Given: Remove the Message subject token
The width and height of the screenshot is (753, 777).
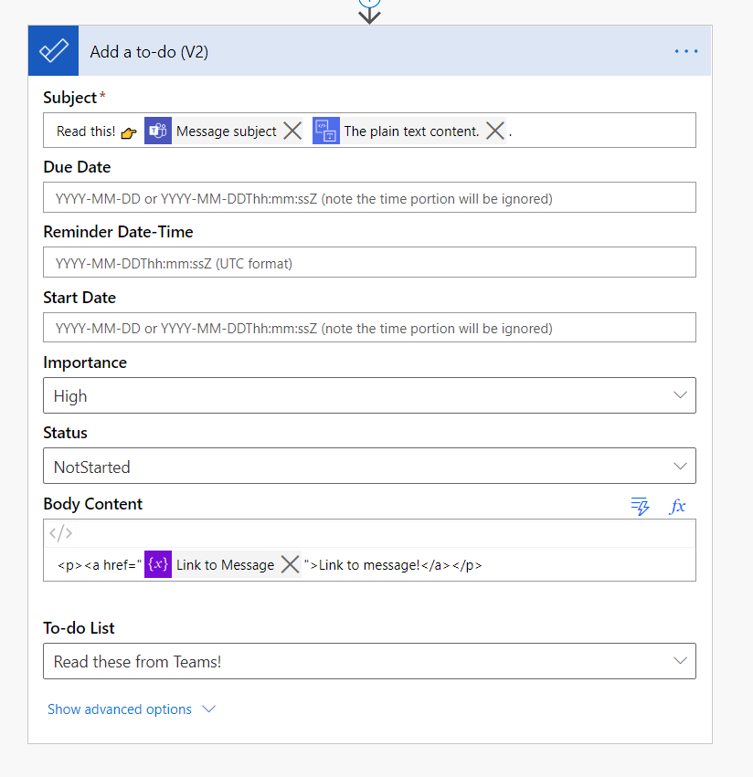Looking at the screenshot, I should tap(292, 131).
